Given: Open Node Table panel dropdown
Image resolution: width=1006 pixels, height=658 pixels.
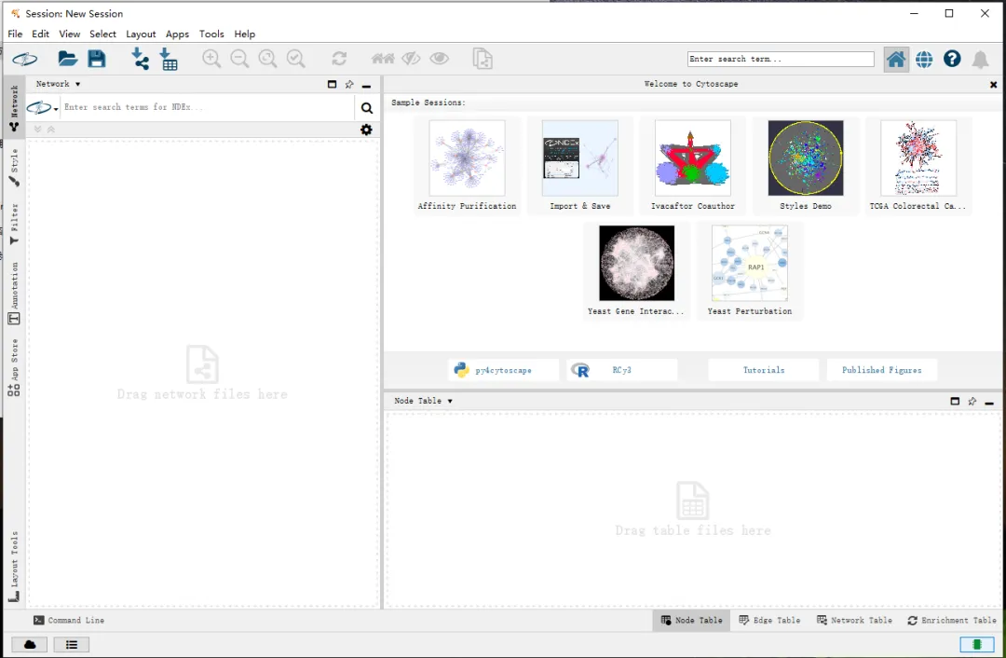Looking at the screenshot, I should pyautogui.click(x=424, y=401).
